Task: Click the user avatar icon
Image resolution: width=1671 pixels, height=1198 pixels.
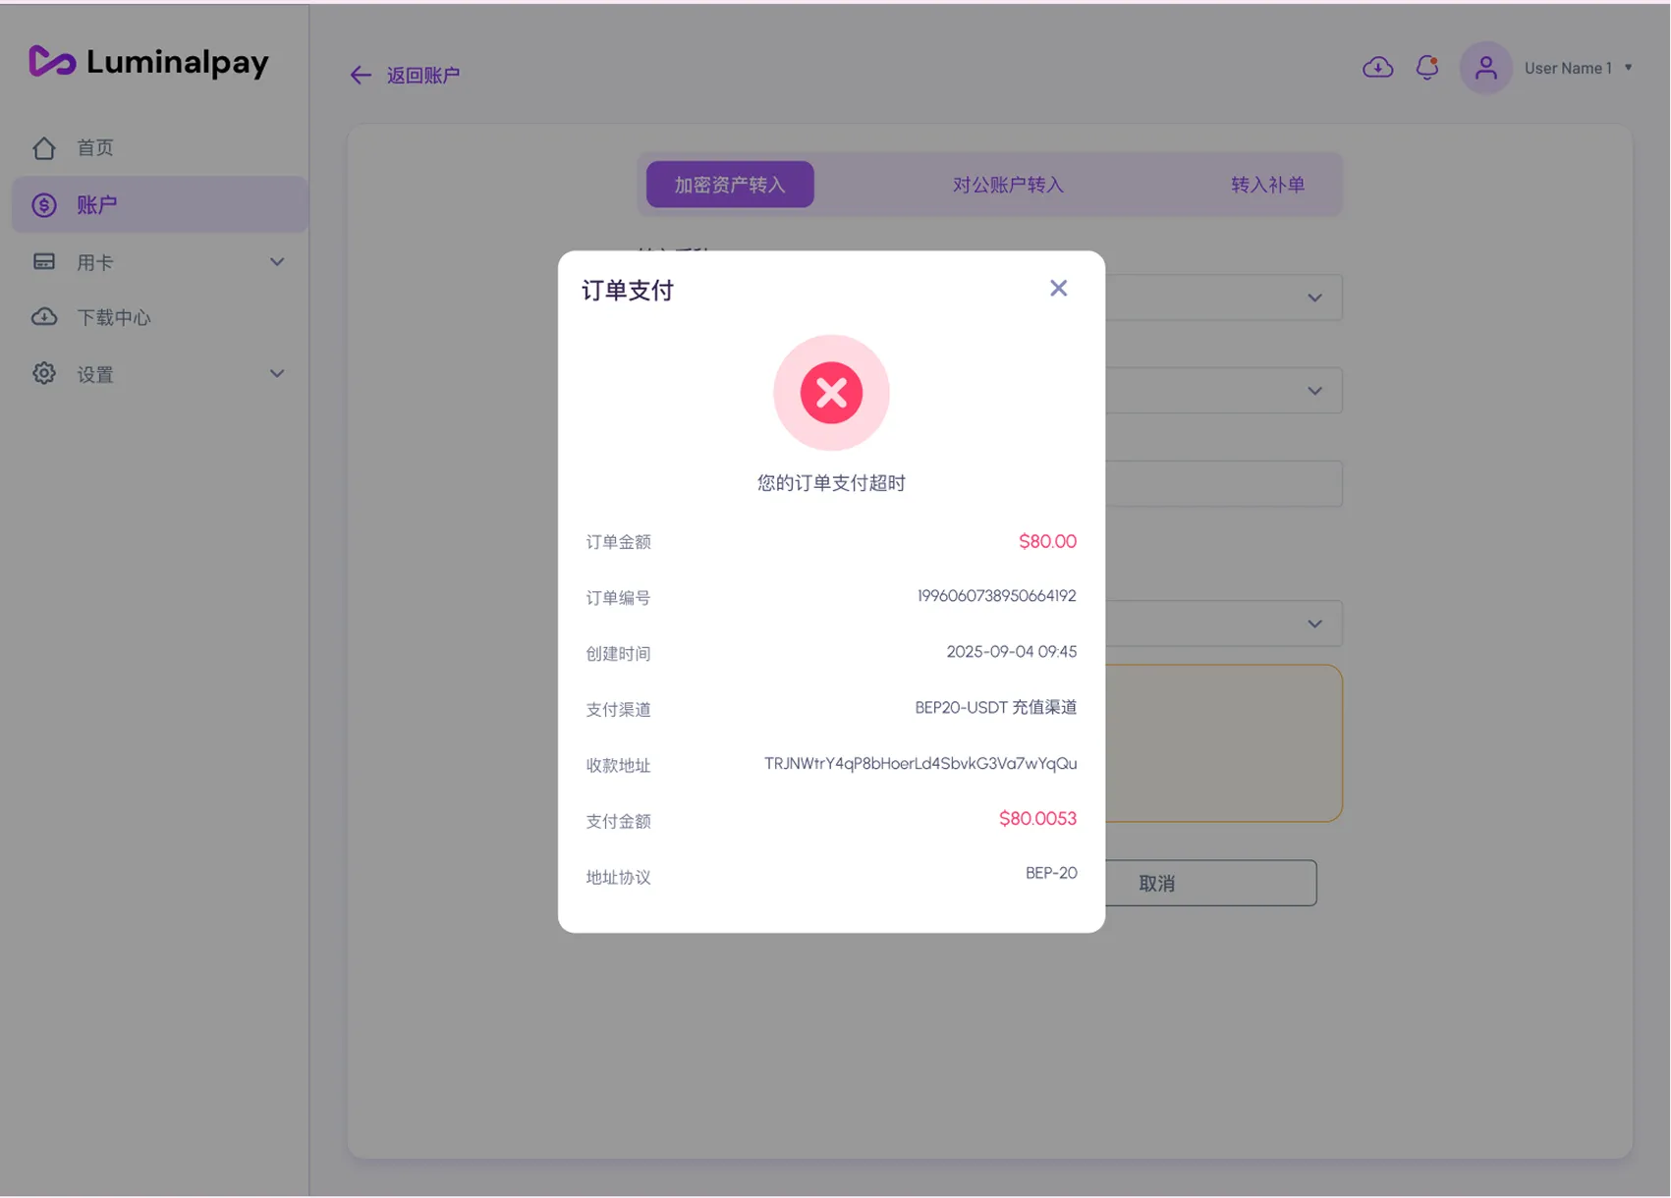Action: pyautogui.click(x=1485, y=68)
